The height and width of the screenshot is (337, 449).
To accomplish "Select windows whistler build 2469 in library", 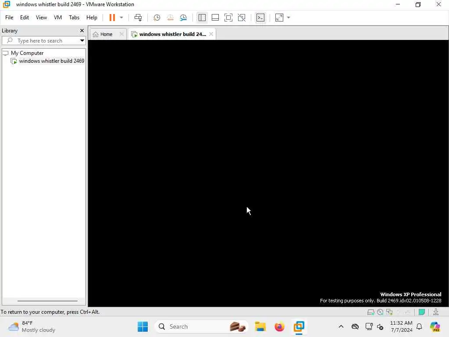I will [52, 61].
